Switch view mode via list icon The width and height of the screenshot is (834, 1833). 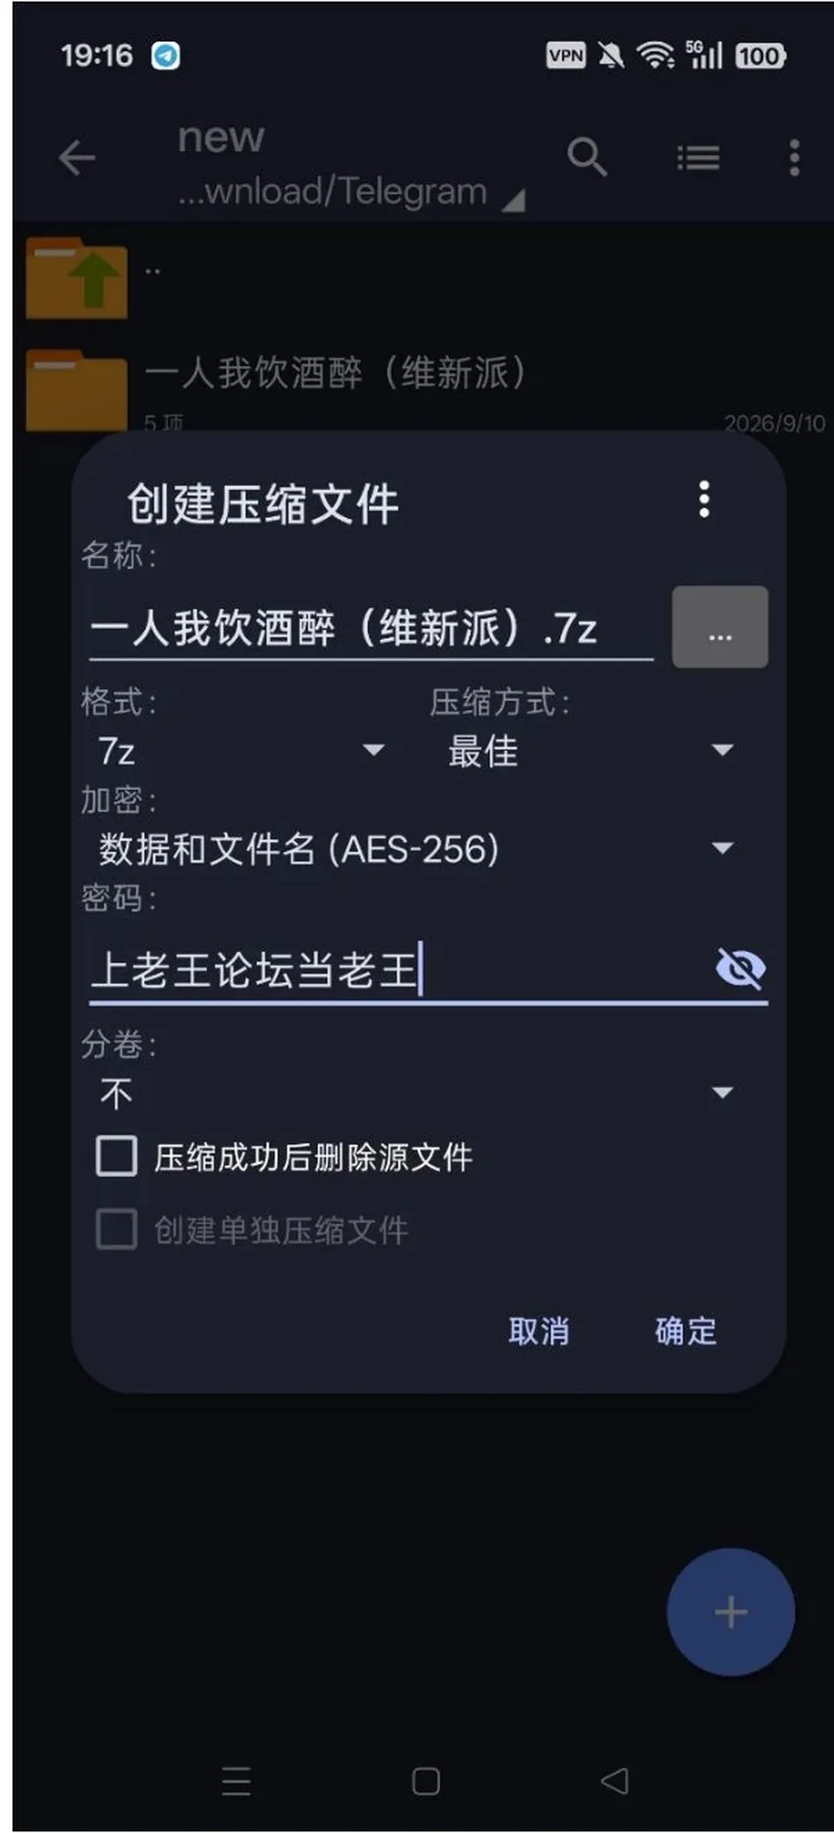click(698, 158)
